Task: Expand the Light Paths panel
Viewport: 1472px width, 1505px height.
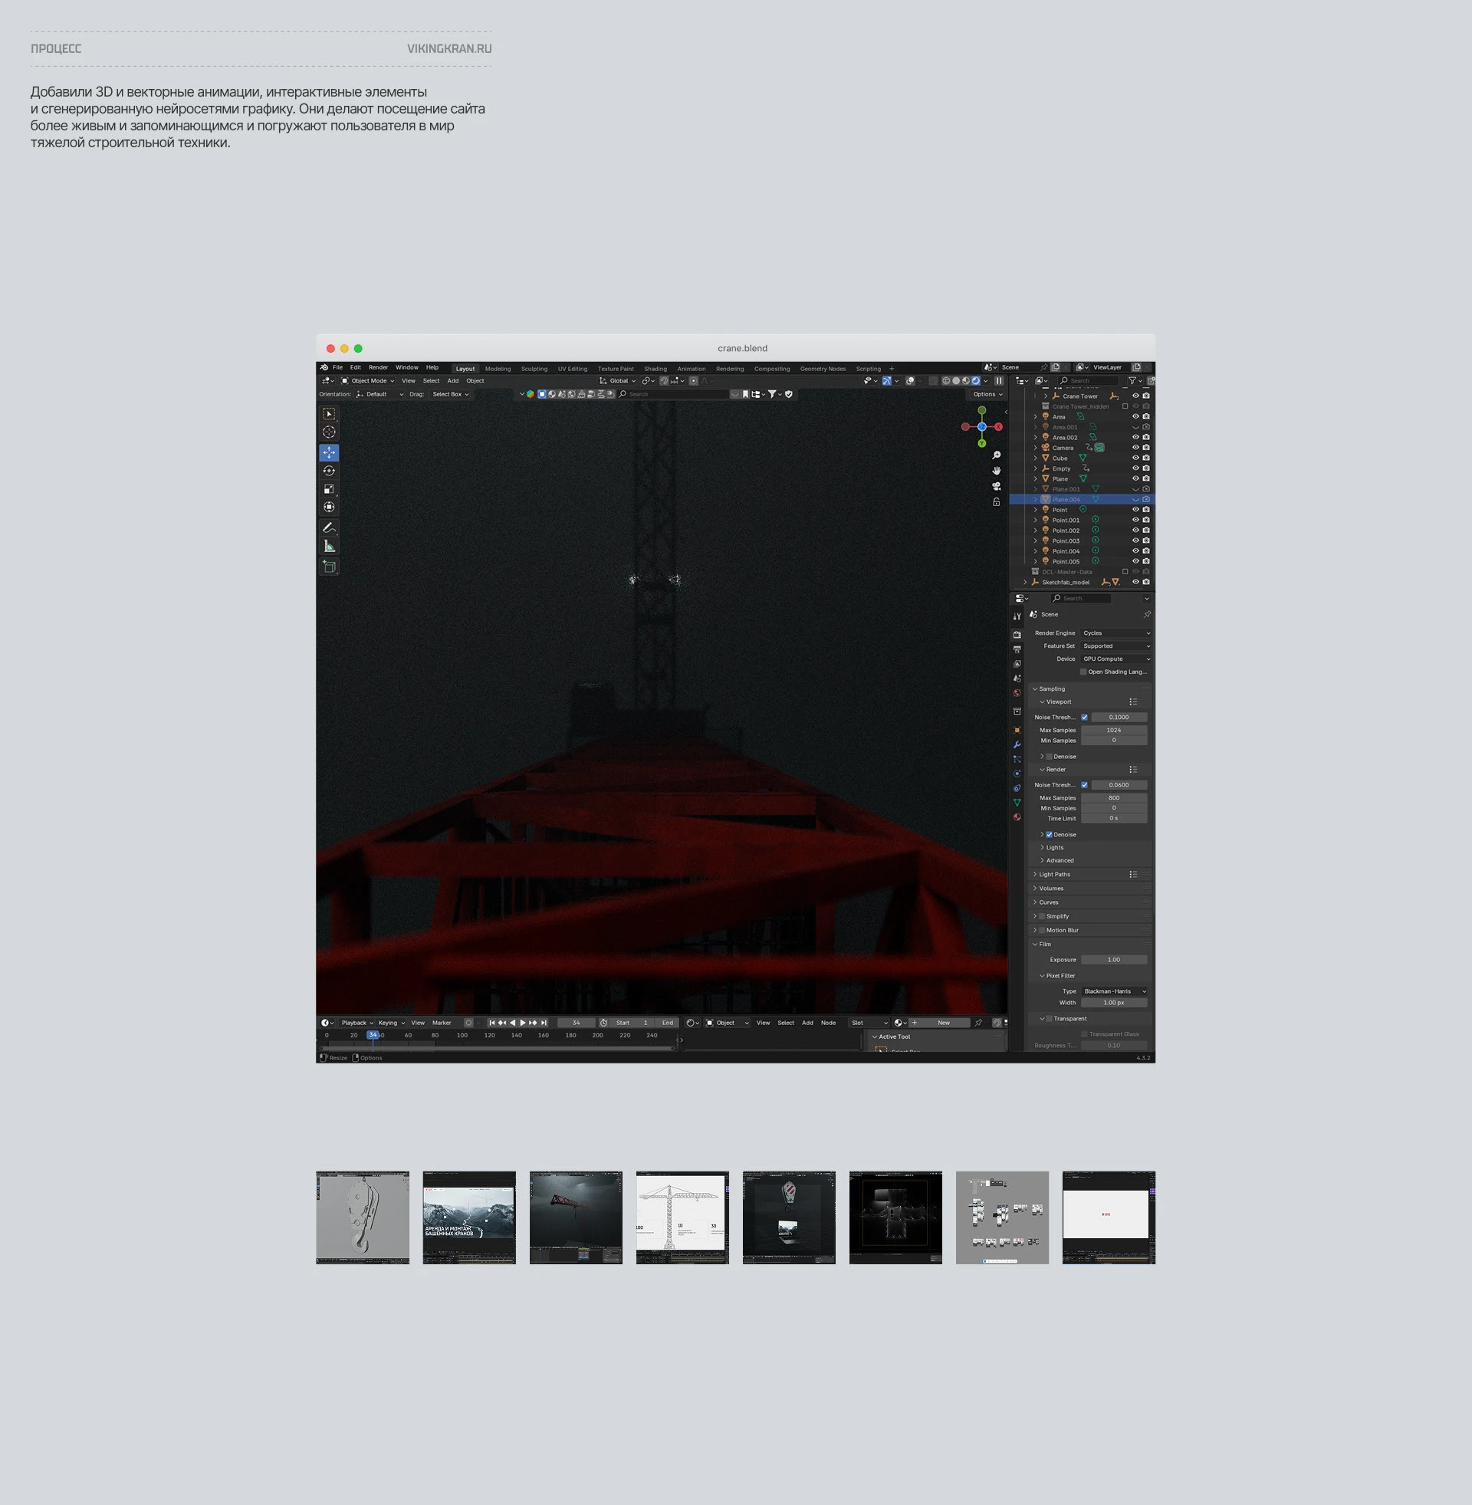Action: click(1054, 874)
